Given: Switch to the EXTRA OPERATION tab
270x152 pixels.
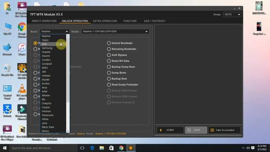Looking at the screenshot, I should point(105,21).
